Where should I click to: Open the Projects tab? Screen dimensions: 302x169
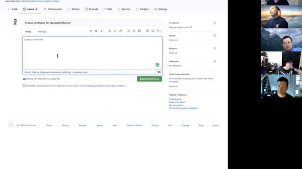tap(92, 9)
